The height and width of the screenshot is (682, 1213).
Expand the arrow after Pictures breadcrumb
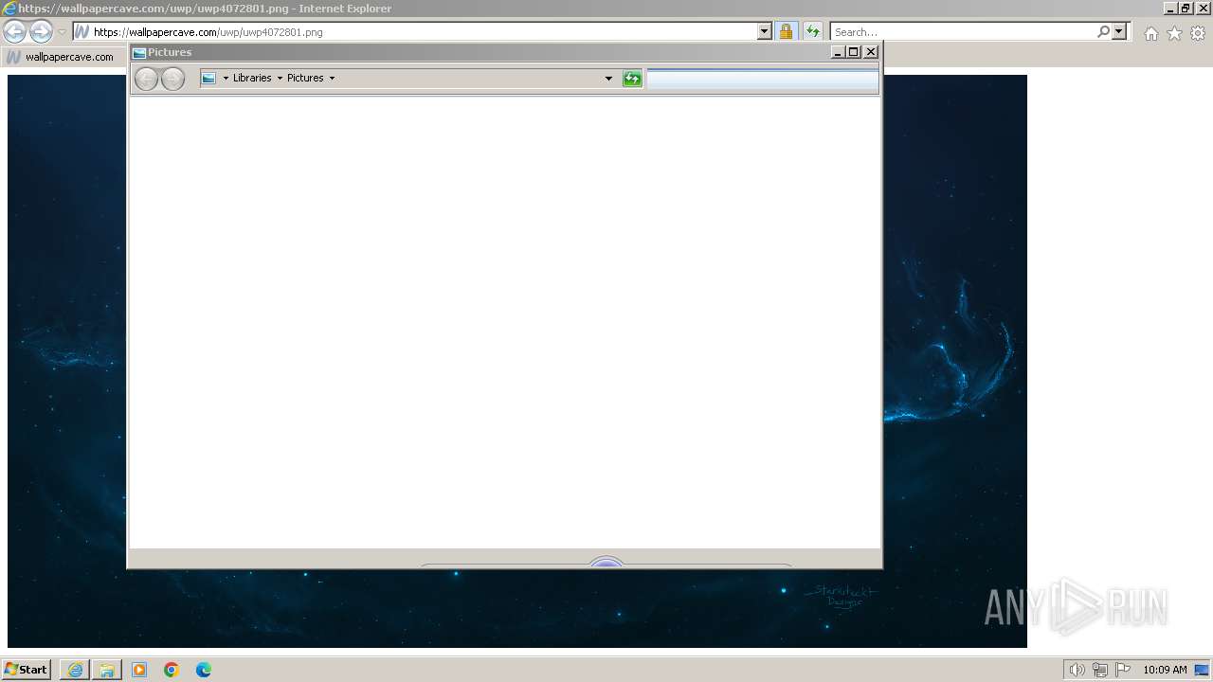tap(332, 78)
